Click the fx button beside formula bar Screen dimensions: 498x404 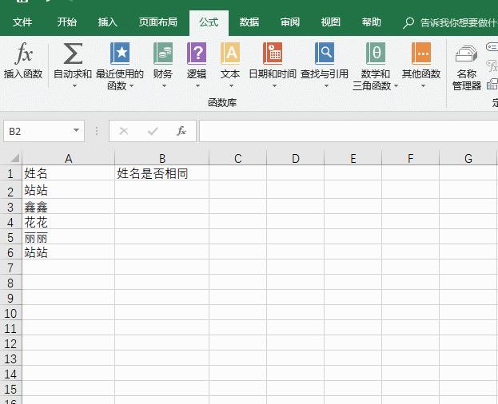pyautogui.click(x=181, y=131)
